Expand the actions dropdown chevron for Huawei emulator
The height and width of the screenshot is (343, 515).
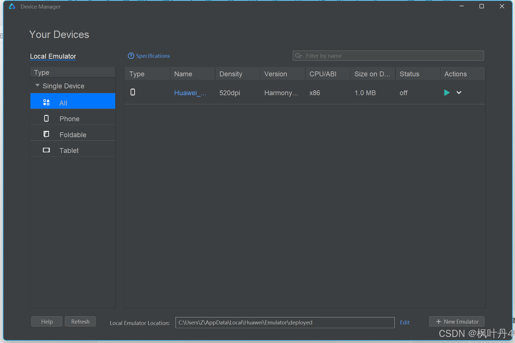459,93
